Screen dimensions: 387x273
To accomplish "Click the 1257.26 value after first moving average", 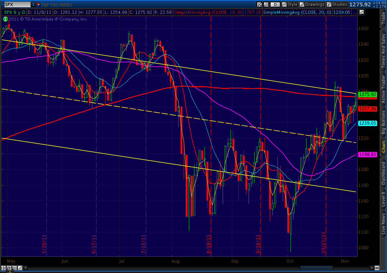I will [x=252, y=12].
